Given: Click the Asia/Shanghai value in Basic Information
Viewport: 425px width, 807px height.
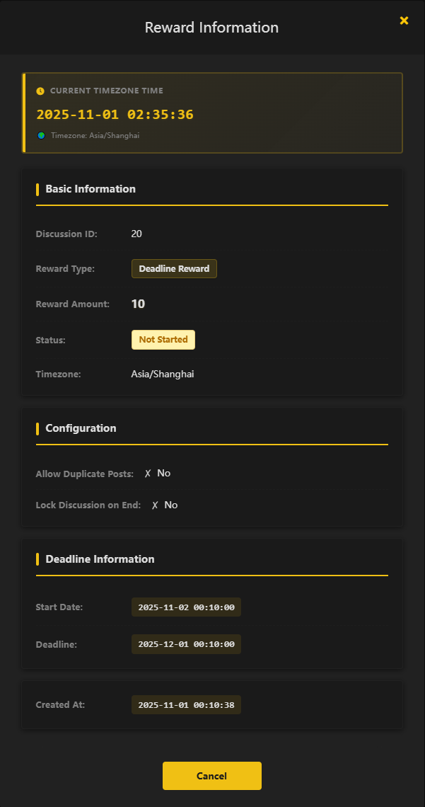Looking at the screenshot, I should point(163,374).
